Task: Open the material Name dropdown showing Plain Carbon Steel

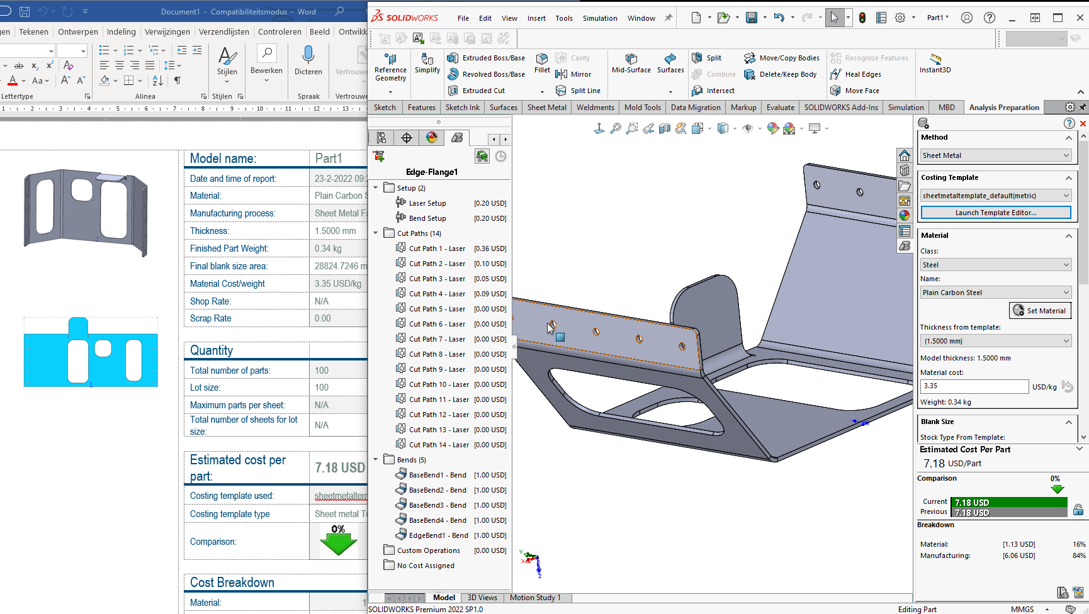Action: coord(996,293)
